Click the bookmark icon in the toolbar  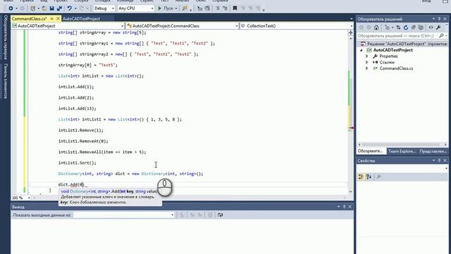coord(235,8)
